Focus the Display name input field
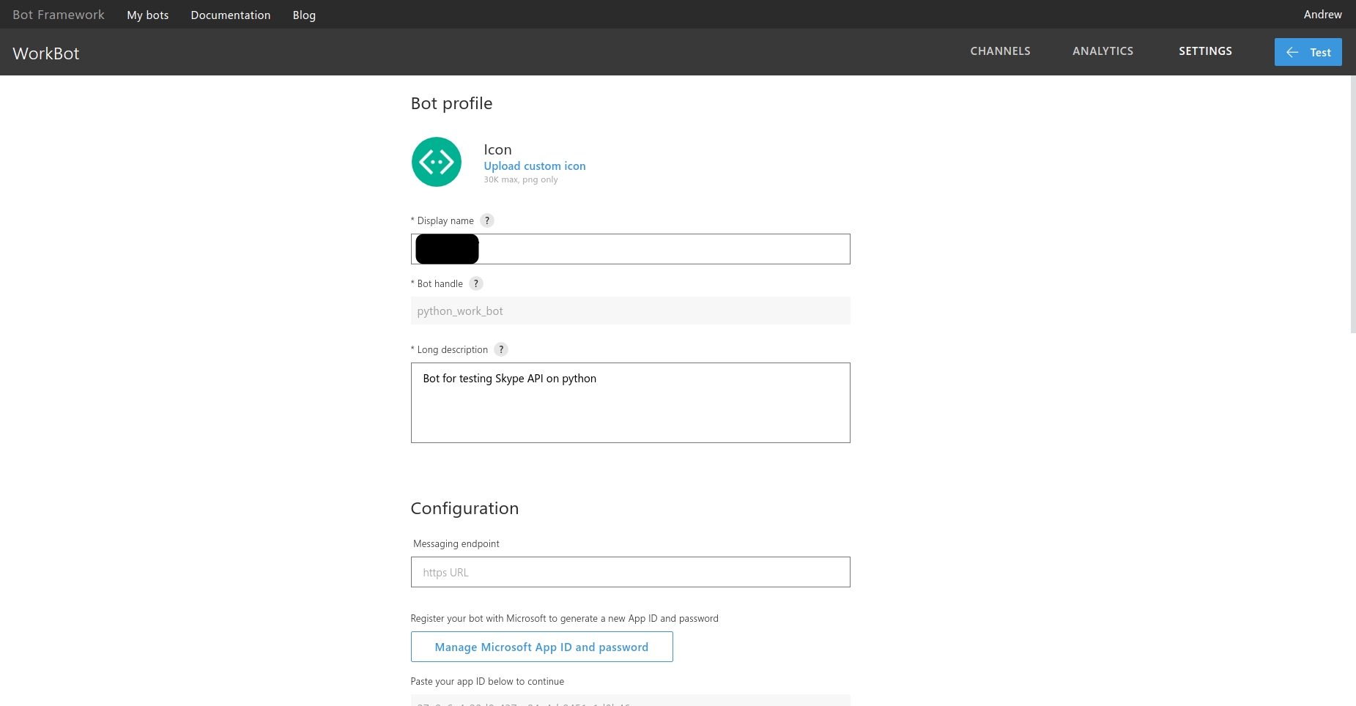 point(631,249)
